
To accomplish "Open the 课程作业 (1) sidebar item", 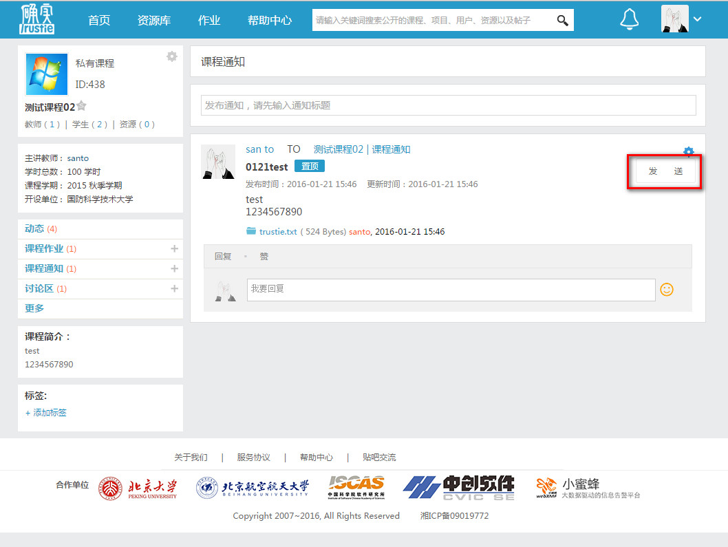I will coord(50,248).
